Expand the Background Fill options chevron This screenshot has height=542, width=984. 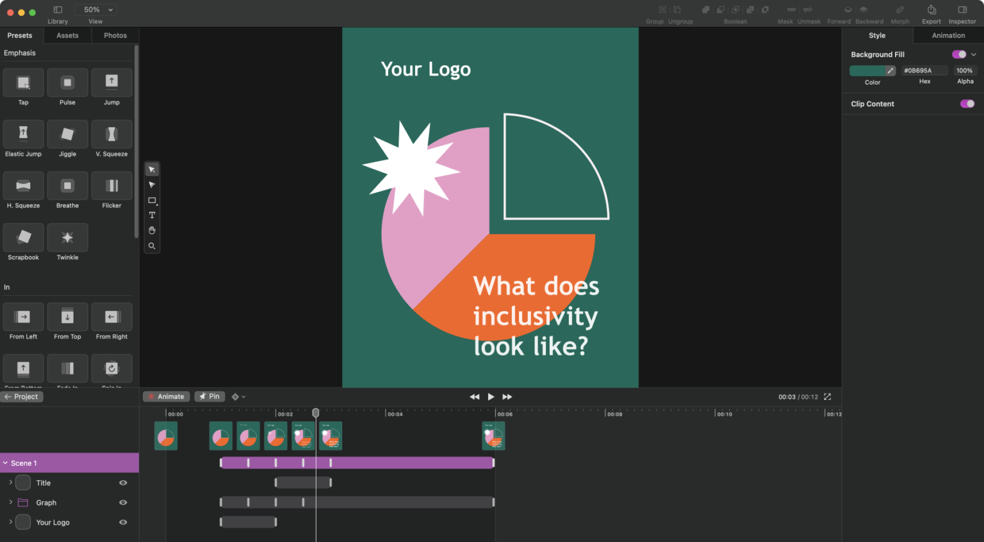coord(973,54)
